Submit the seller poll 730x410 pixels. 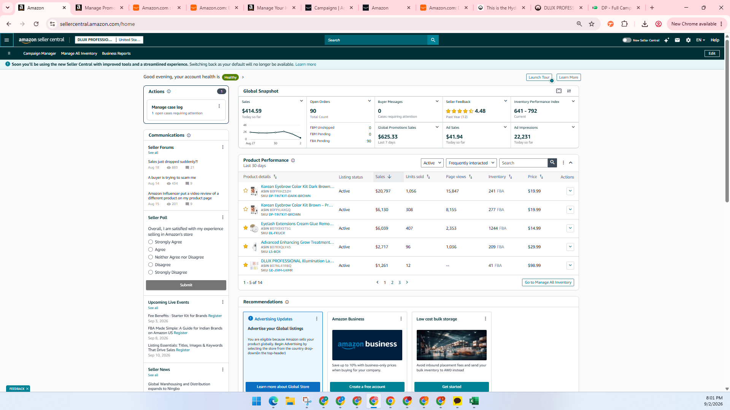tap(186, 285)
